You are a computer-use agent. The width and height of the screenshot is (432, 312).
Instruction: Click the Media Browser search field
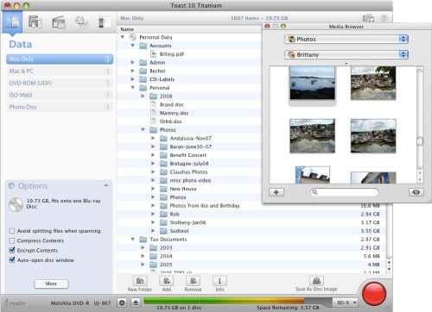pos(344,192)
